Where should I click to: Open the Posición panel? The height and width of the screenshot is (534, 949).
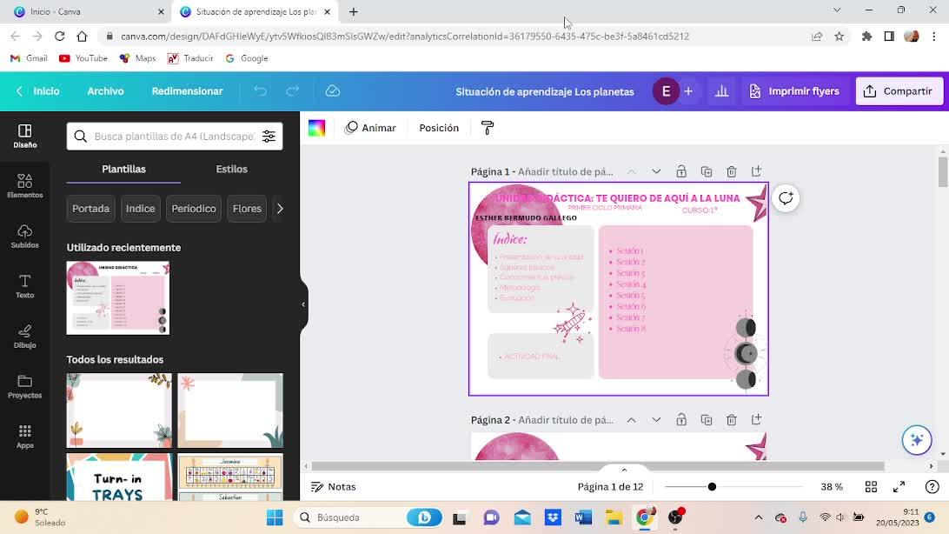point(439,128)
